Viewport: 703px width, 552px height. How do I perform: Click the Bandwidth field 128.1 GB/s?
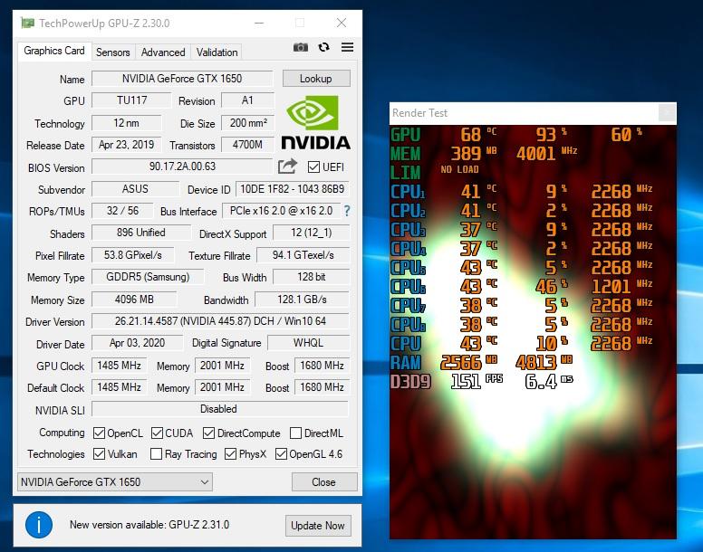[302, 299]
